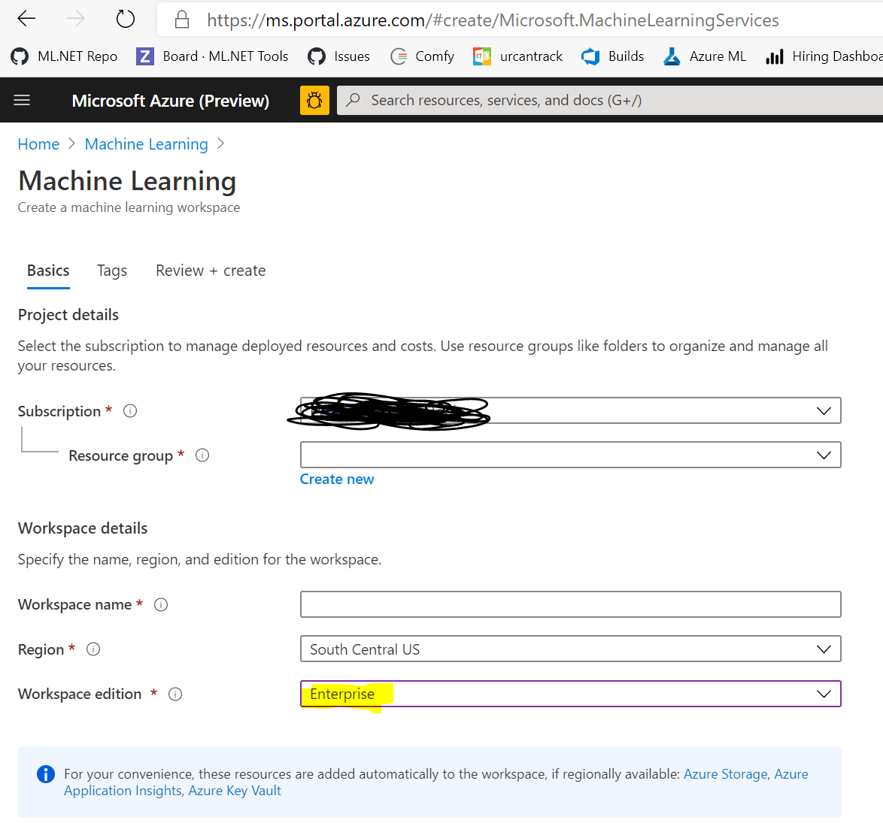Click the Create new resource group link

[336, 479]
